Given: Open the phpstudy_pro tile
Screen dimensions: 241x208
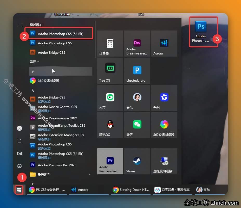Looking at the screenshot, I should coord(137,71).
